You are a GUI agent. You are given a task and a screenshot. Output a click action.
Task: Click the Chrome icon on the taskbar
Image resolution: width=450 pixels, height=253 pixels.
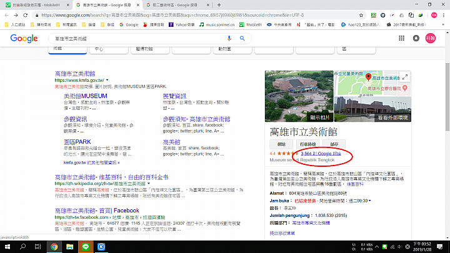pyautogui.click(x=54, y=247)
